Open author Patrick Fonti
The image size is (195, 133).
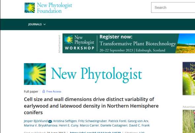[117, 121]
